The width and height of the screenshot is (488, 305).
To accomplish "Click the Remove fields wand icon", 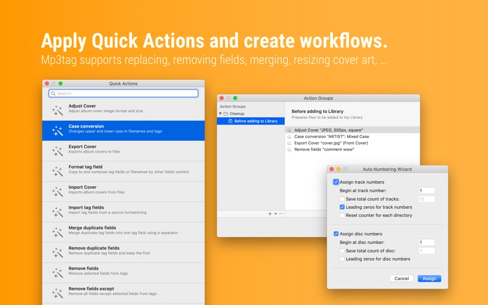I will (57, 273).
